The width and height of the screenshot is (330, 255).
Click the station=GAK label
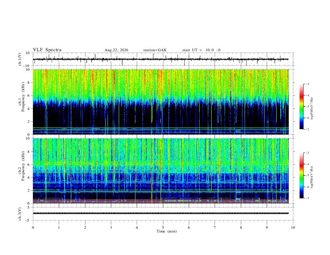[x=155, y=50]
